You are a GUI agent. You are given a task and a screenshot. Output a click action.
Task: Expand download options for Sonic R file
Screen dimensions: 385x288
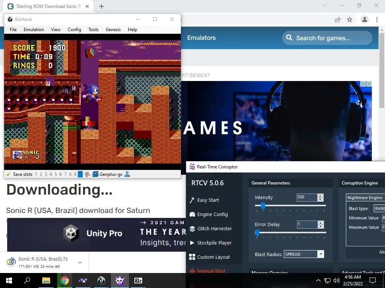[x=80, y=262]
